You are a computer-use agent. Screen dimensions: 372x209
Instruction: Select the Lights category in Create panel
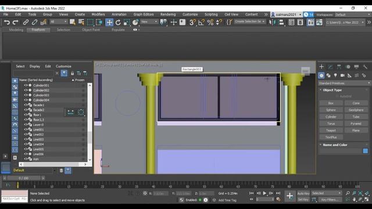coord(335,75)
